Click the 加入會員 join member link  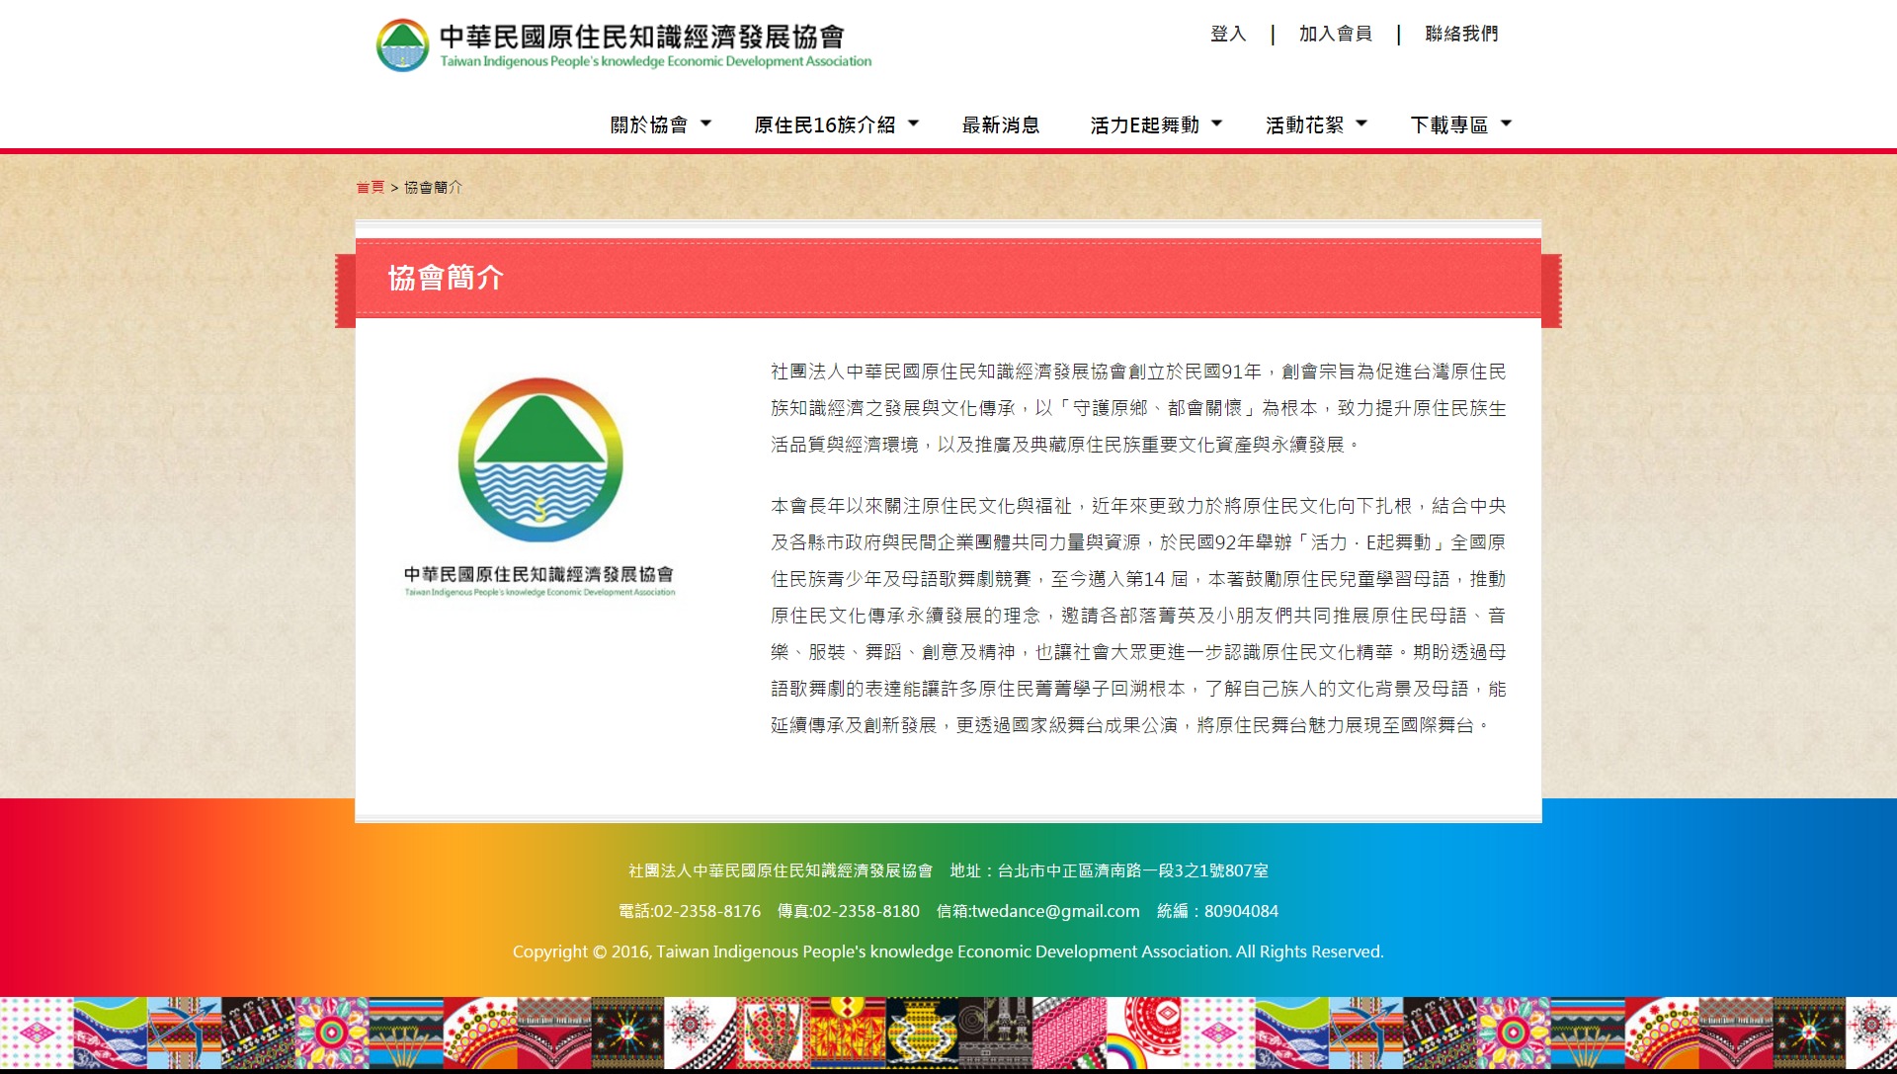click(1335, 34)
